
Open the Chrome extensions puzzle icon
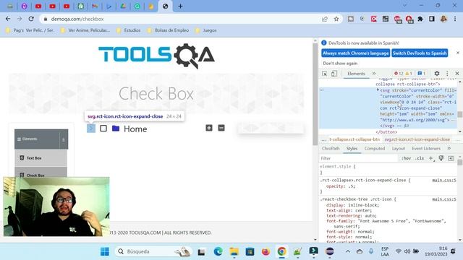[420, 19]
